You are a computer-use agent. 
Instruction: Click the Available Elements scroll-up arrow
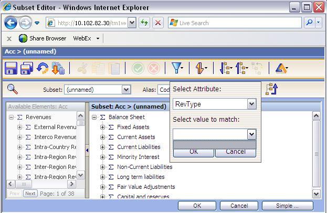(80, 115)
